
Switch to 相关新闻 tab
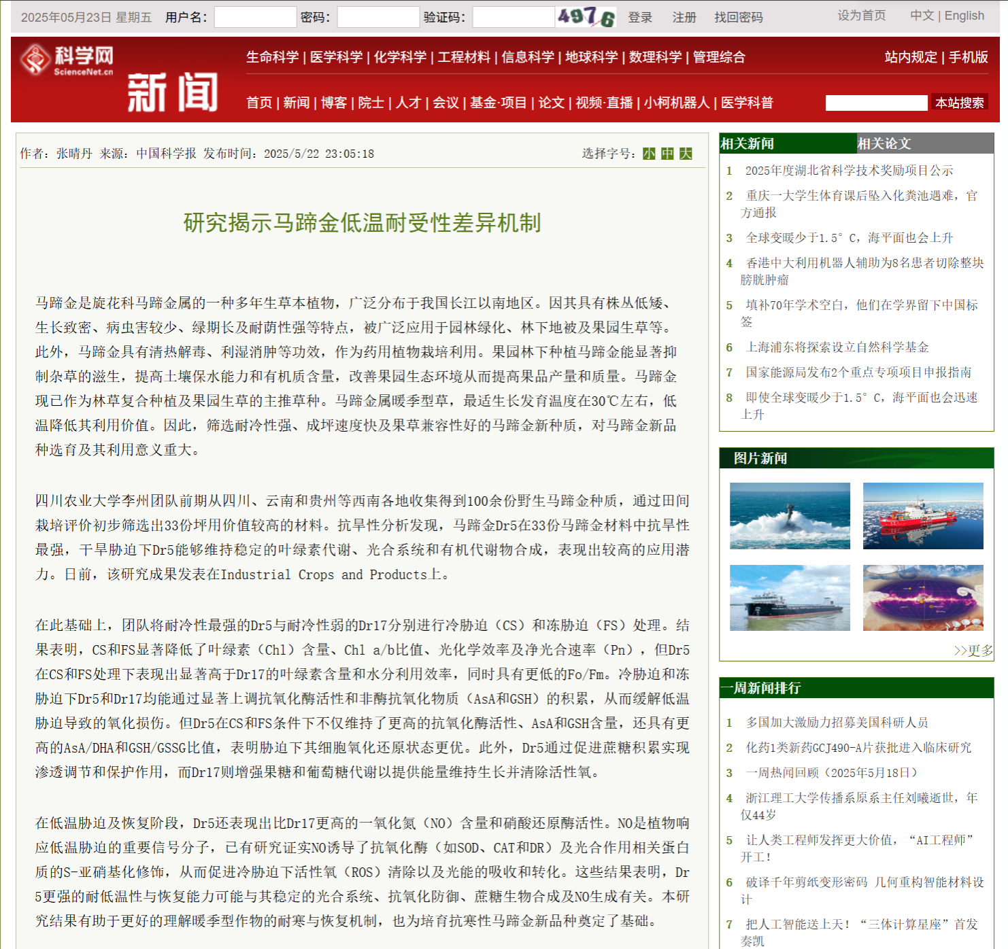[788, 143]
